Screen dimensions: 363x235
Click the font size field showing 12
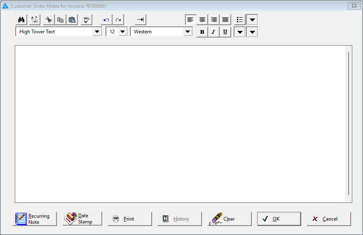pyautogui.click(x=112, y=32)
